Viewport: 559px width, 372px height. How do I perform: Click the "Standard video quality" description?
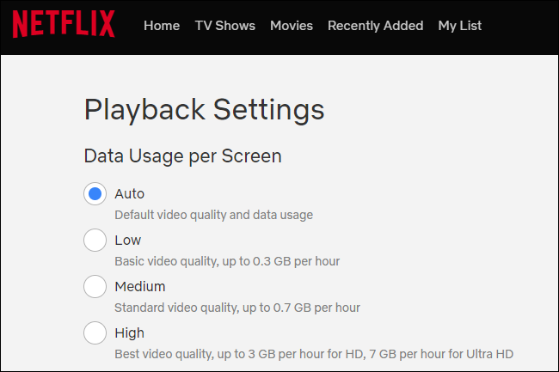coord(237,308)
